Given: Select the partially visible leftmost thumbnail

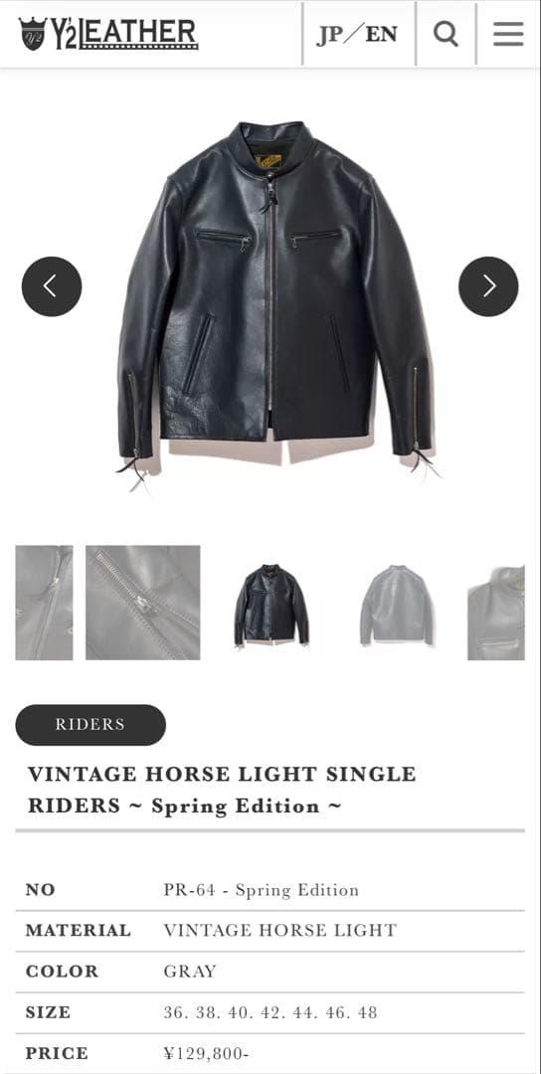Looking at the screenshot, I should [x=44, y=603].
